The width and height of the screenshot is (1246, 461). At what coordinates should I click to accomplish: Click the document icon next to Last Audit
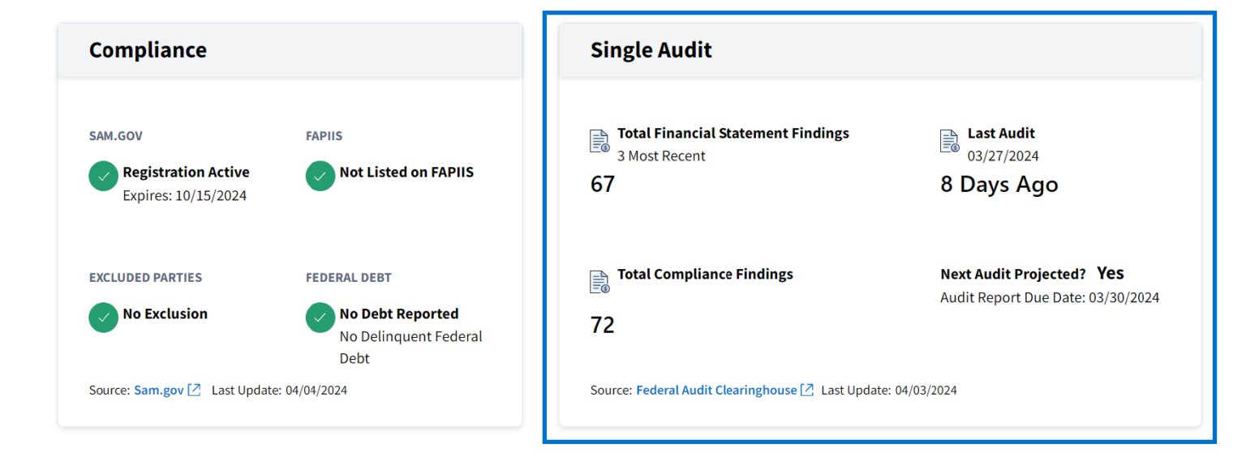point(949,141)
